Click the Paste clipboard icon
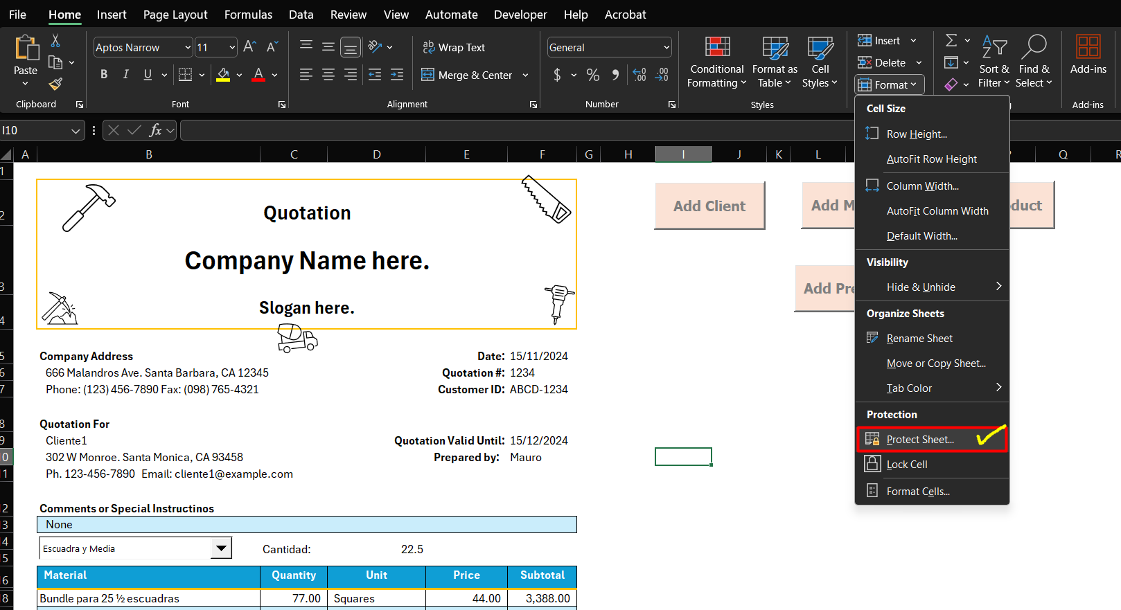Viewport: 1121px width, 610px height. tap(26, 48)
